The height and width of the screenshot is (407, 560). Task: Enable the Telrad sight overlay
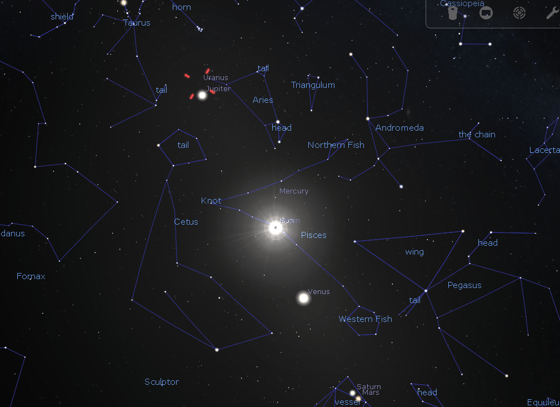pos(519,13)
